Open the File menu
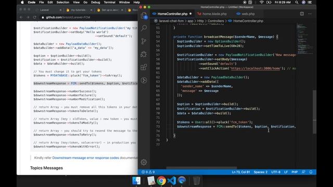 pos(42,2)
